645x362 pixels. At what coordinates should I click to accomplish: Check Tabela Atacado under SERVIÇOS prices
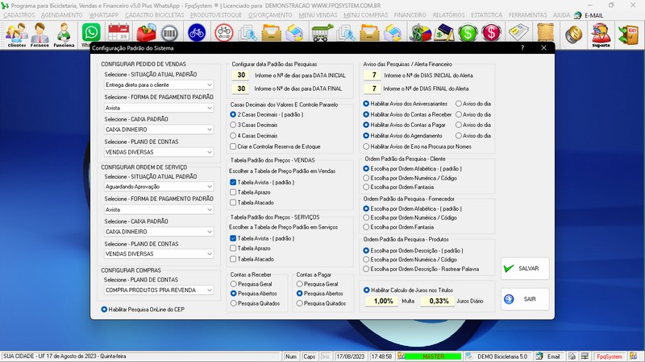(x=252, y=259)
